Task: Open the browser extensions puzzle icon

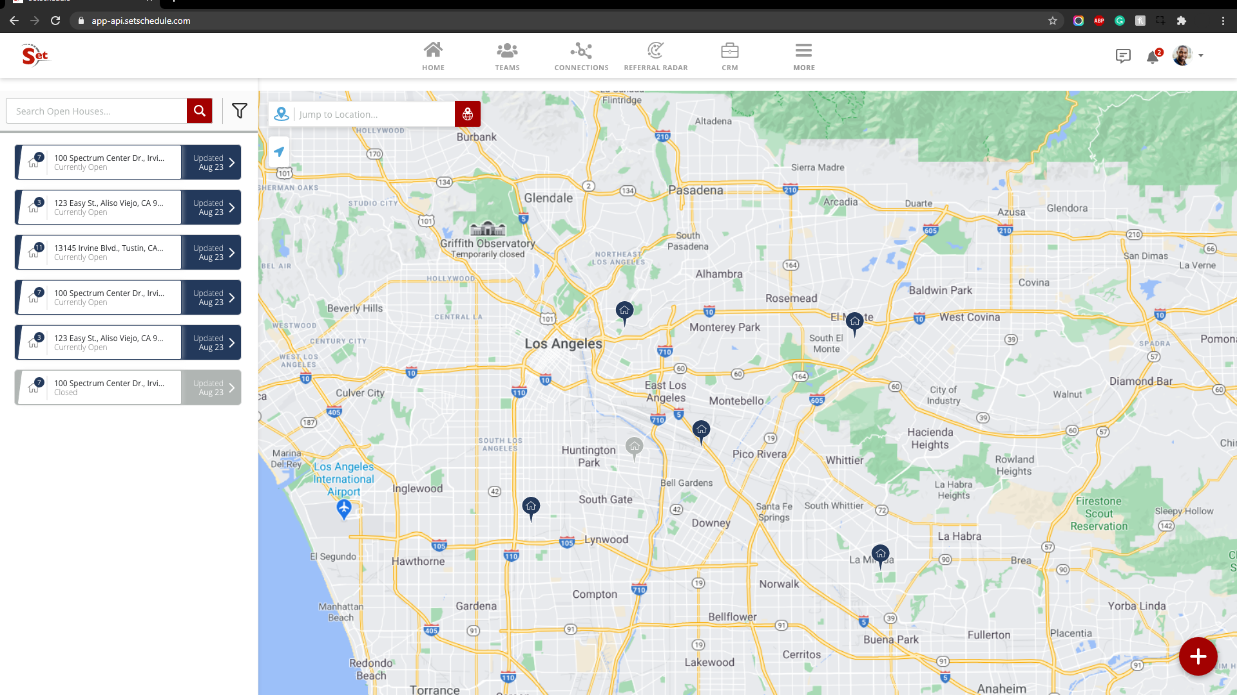Action: coord(1182,21)
